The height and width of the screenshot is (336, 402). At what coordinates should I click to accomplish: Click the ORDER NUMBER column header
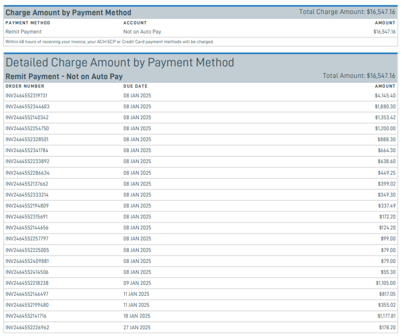[x=24, y=86]
